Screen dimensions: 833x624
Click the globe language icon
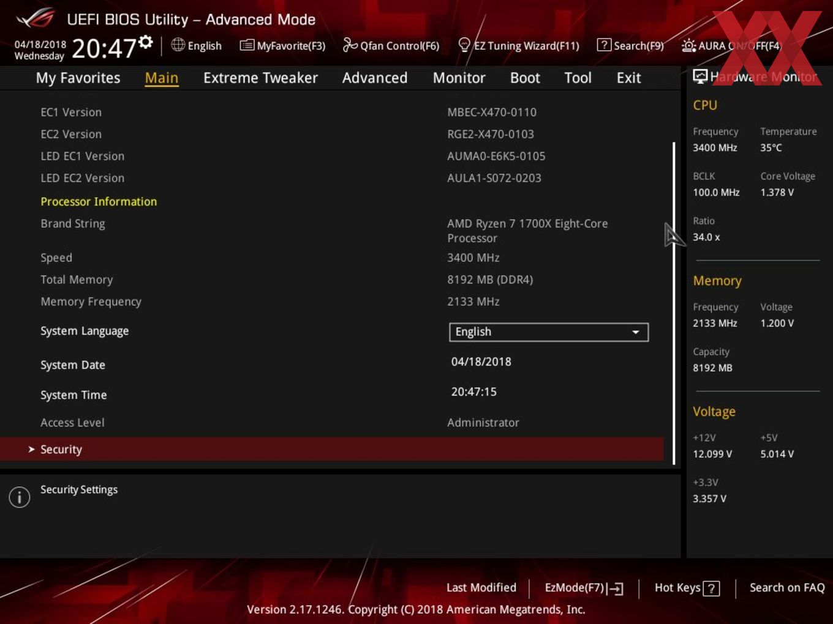click(178, 45)
